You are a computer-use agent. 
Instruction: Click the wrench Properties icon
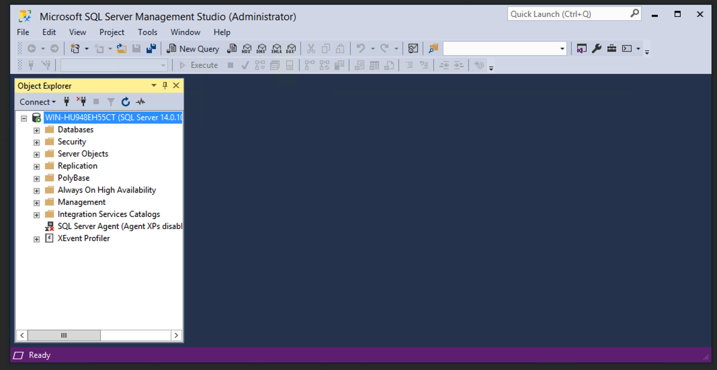(x=596, y=48)
